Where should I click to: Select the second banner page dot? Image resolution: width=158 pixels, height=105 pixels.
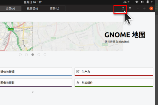pyautogui.click(x=26, y=55)
